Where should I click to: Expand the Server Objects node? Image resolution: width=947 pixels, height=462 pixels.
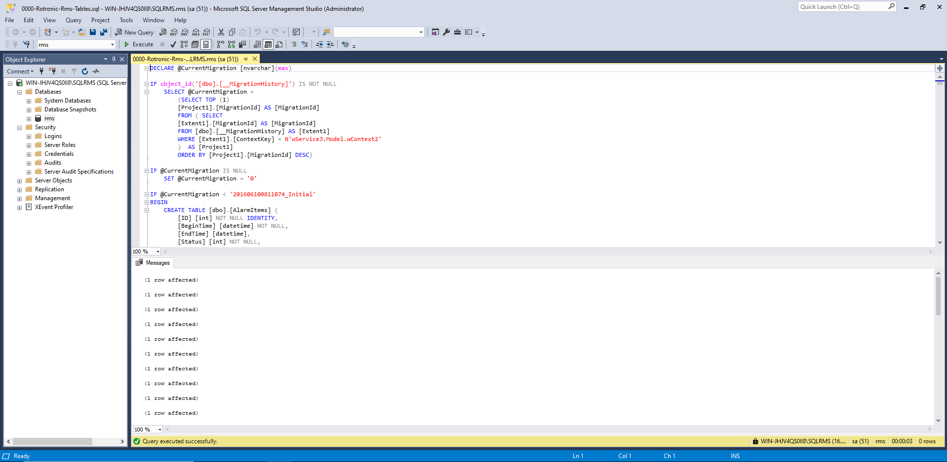click(x=20, y=181)
